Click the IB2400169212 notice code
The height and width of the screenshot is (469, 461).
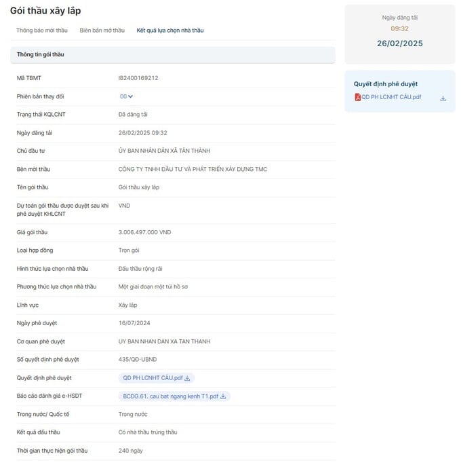[138, 78]
